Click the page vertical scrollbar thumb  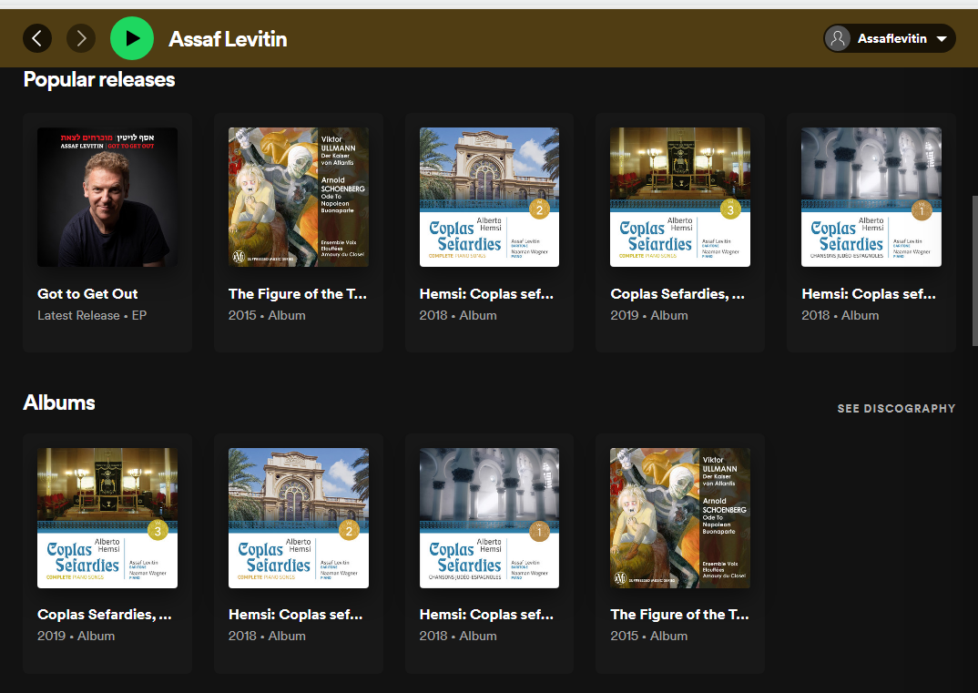(x=975, y=270)
